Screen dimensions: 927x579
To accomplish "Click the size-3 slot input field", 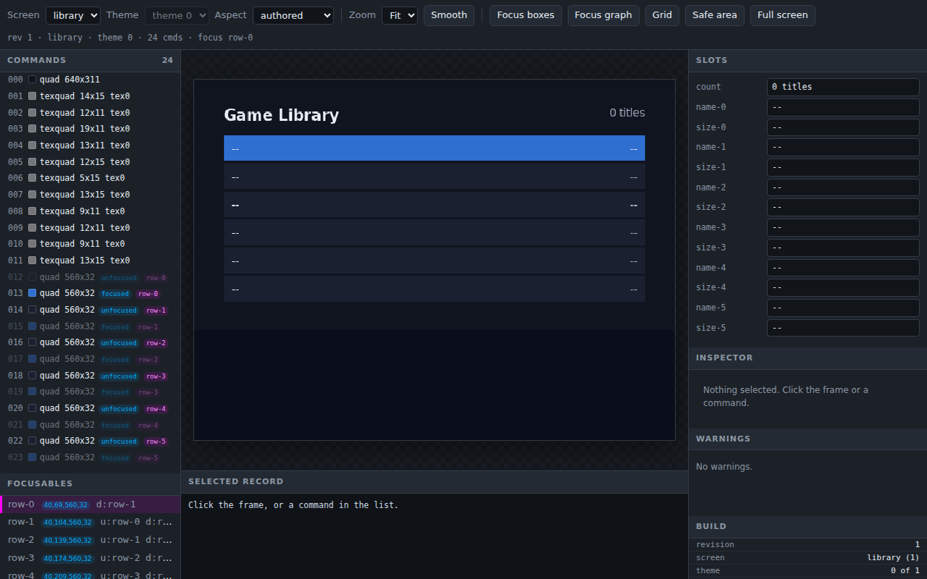I will (x=843, y=248).
